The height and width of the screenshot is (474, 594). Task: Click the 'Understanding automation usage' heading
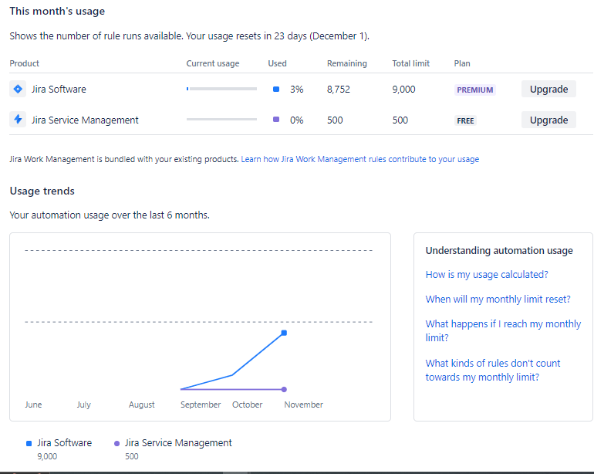point(499,251)
